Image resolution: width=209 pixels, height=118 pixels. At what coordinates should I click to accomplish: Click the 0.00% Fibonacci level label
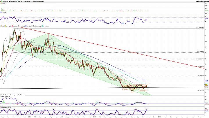(x=201, y=90)
